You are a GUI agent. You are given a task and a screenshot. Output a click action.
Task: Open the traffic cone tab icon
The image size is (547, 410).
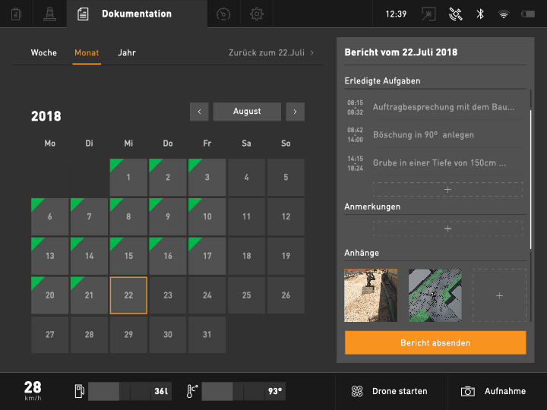[50, 14]
